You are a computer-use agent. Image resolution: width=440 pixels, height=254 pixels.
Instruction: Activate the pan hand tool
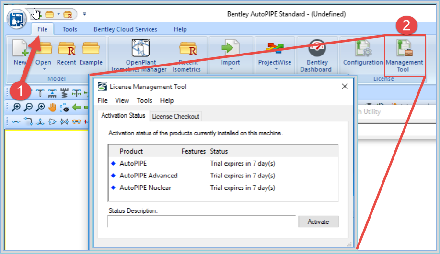tap(52, 107)
